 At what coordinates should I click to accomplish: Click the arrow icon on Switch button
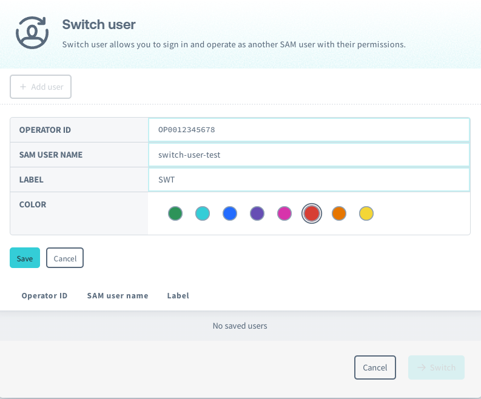coord(421,367)
